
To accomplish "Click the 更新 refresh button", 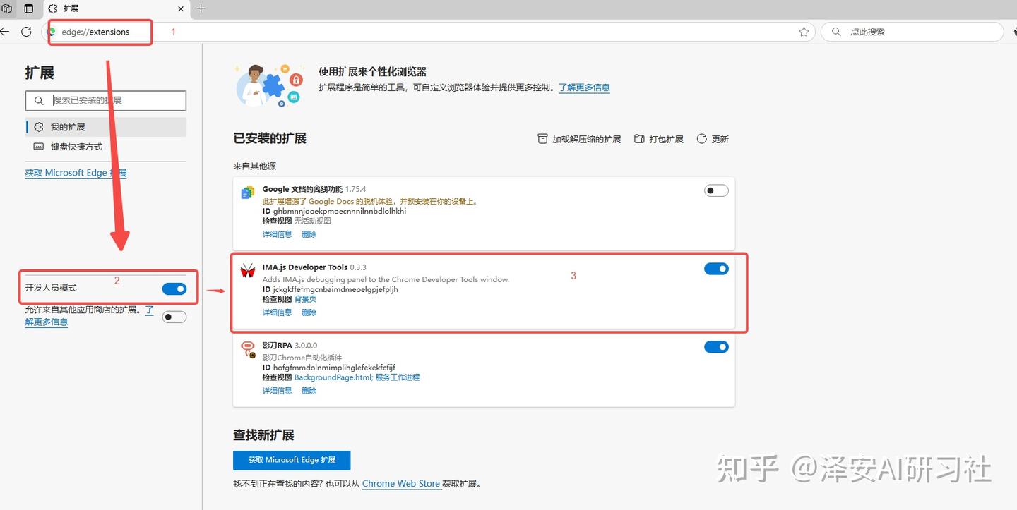I will point(713,139).
